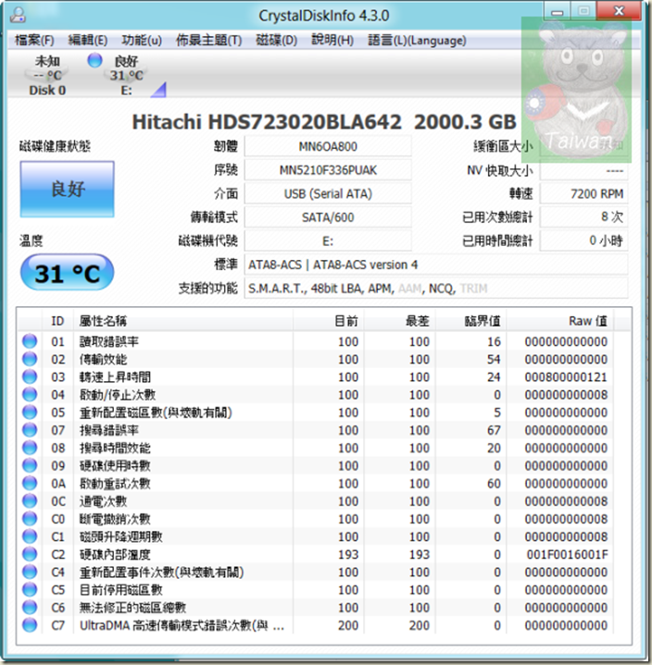Click status orb for attribute 09 row
652x665 pixels.
30,465
